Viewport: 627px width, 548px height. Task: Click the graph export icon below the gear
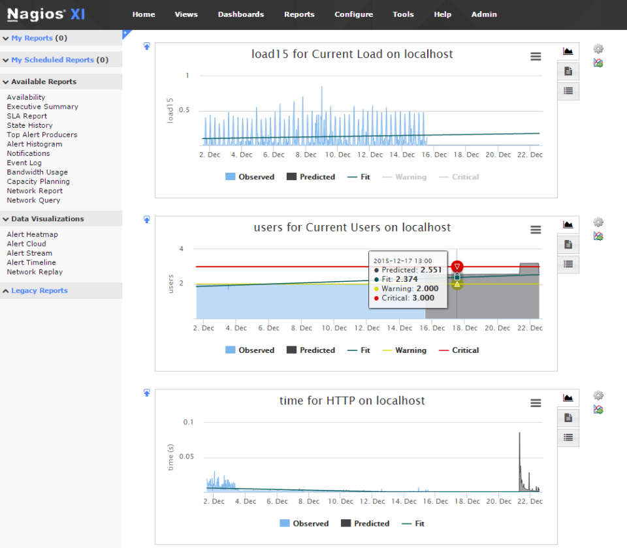pyautogui.click(x=598, y=63)
